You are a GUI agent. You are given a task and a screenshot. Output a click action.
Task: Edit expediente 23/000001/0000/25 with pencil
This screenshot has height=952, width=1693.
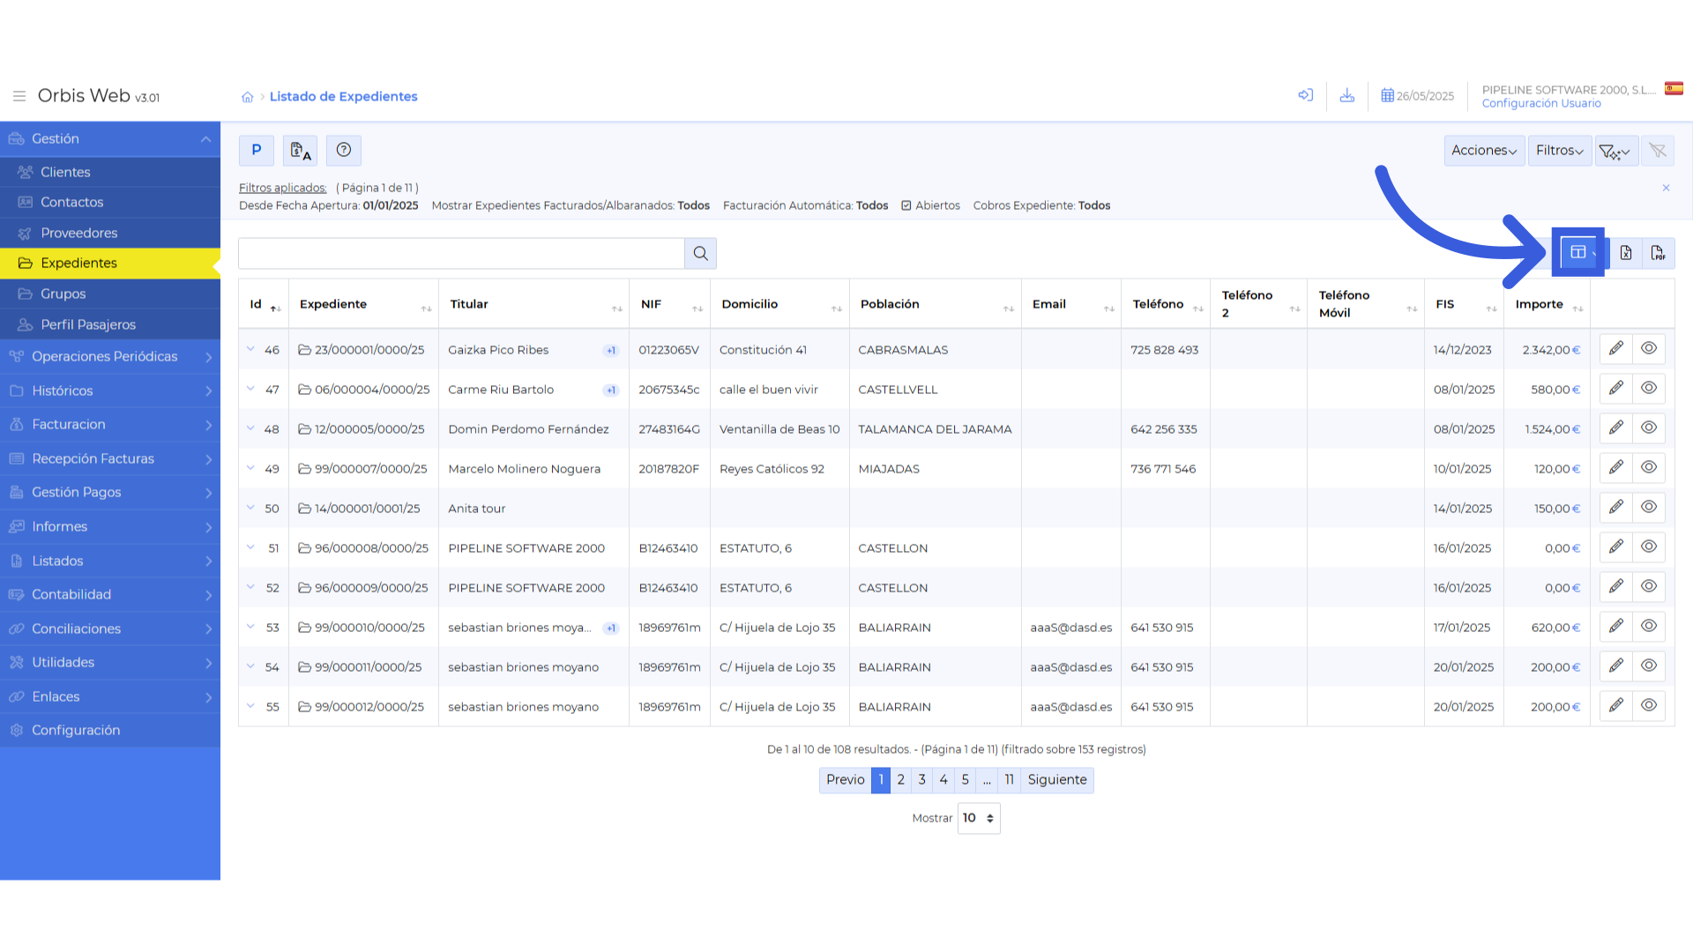[x=1616, y=349]
